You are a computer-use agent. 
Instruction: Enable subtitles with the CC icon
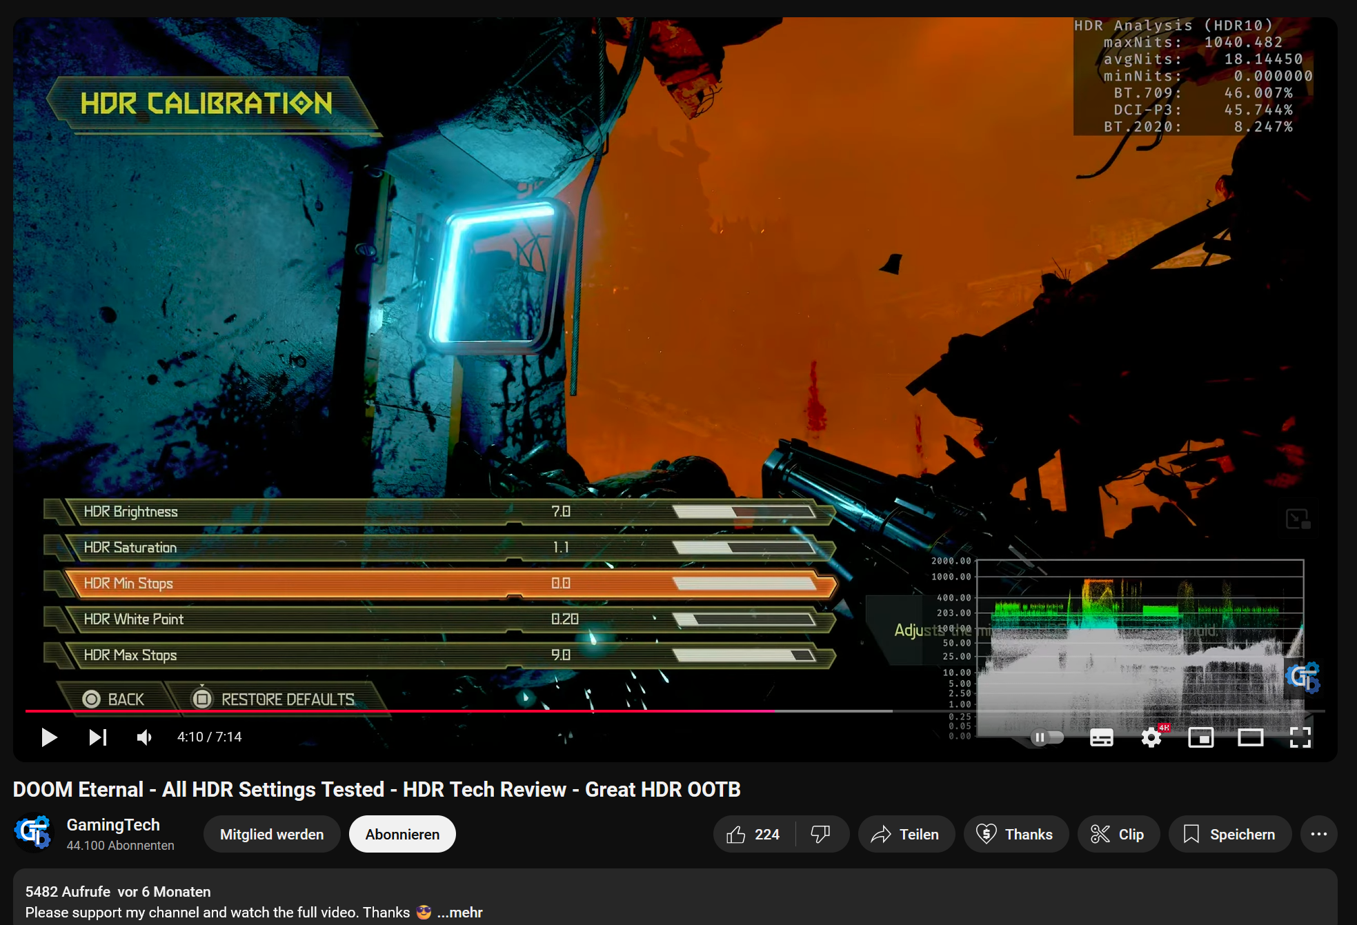[x=1101, y=737]
